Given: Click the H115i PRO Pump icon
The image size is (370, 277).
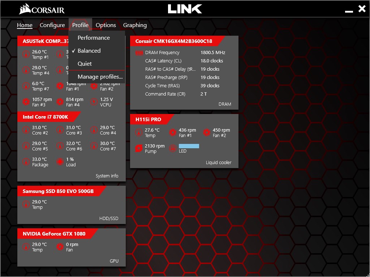Looking at the screenshot, I should (139, 148).
